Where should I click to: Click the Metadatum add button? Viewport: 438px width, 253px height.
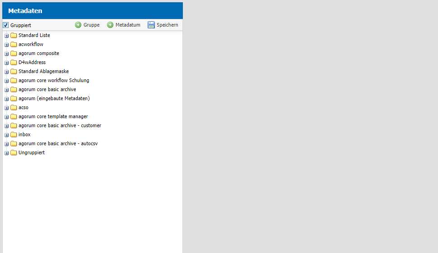tap(123, 25)
